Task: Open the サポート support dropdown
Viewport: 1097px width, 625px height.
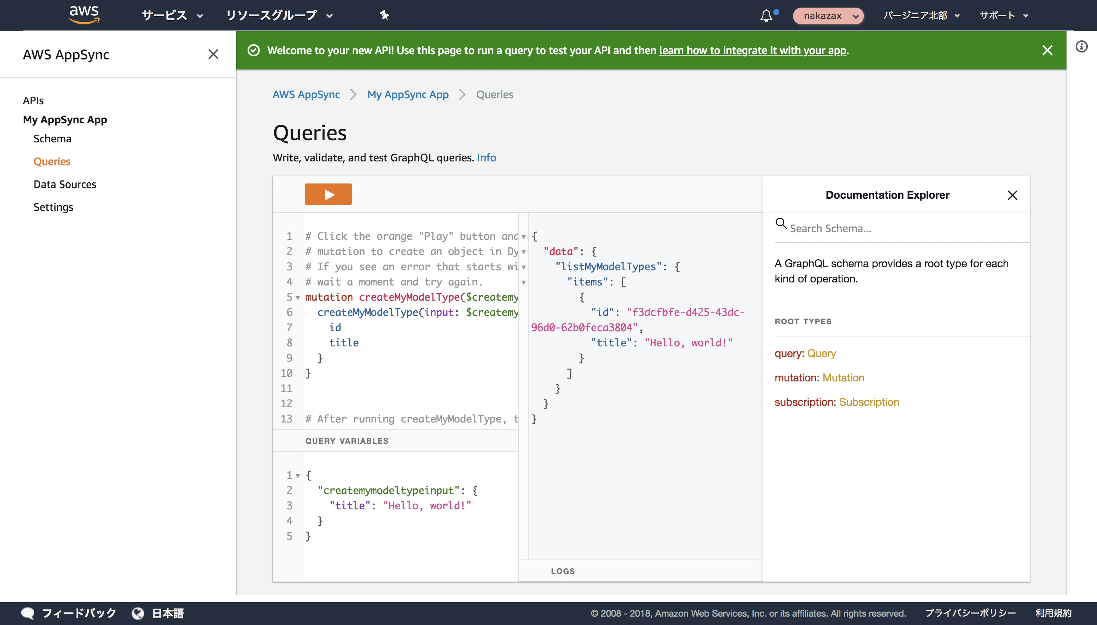Action: click(x=1004, y=16)
